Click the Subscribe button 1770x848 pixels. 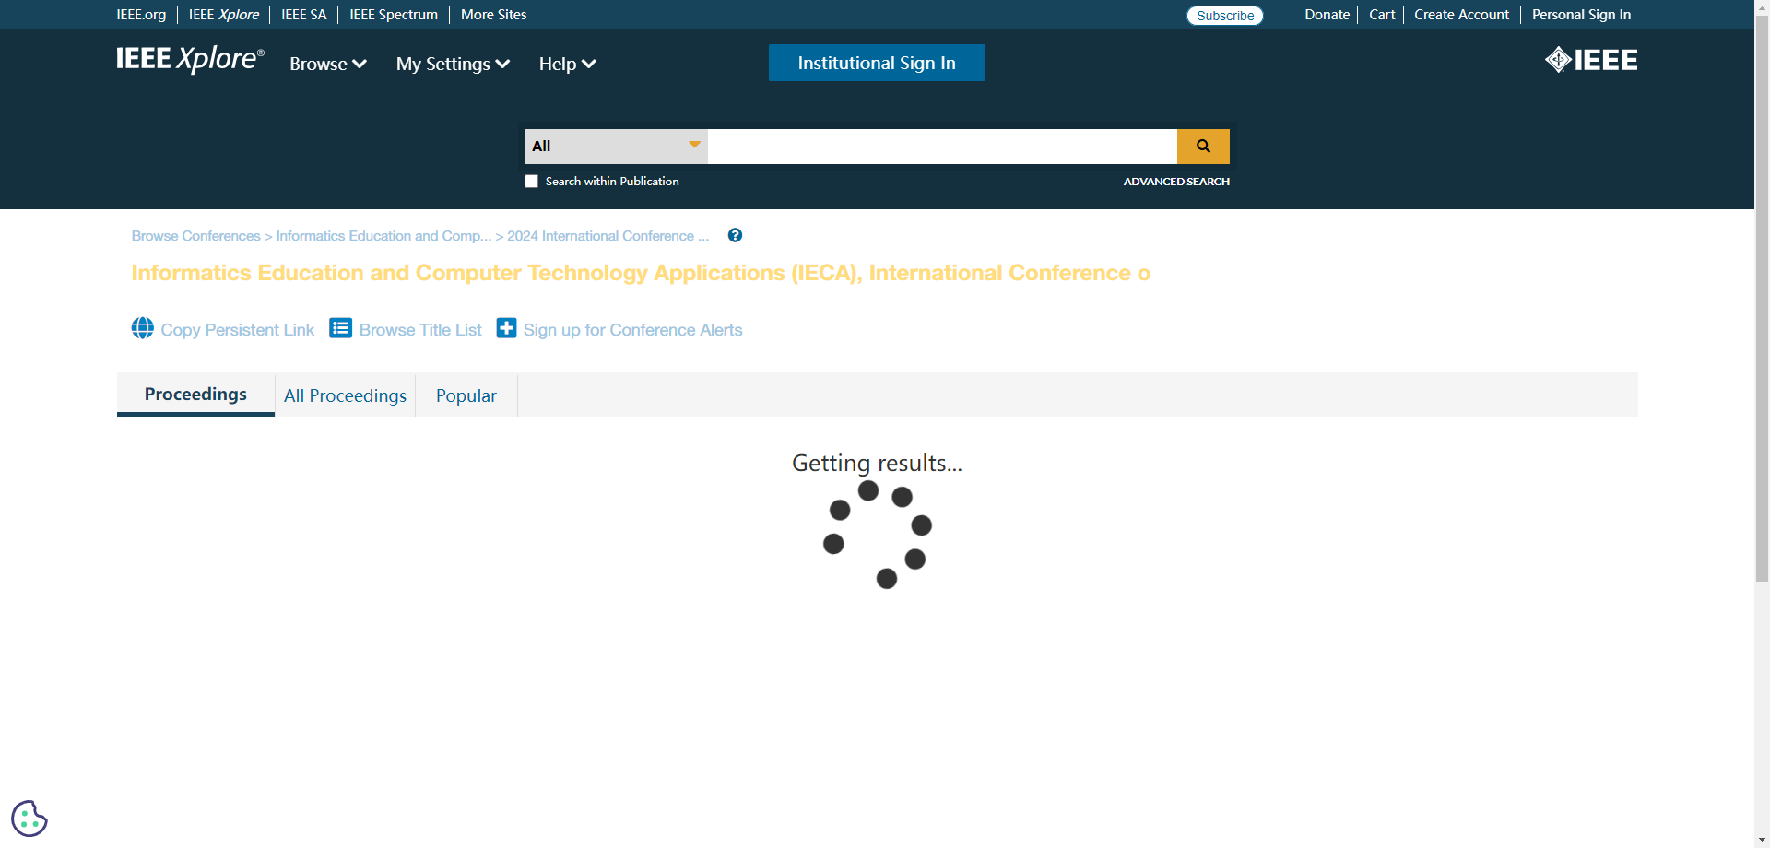coord(1225,16)
